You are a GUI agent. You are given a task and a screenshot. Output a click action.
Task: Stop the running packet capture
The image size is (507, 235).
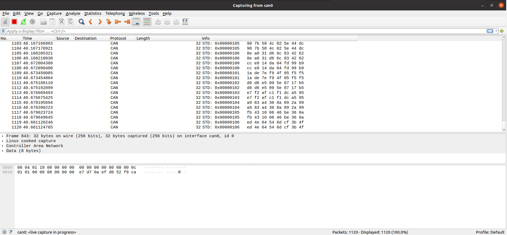14,22
